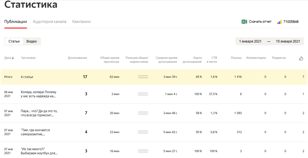Click the colored bar chart metrica icon

(280, 22)
